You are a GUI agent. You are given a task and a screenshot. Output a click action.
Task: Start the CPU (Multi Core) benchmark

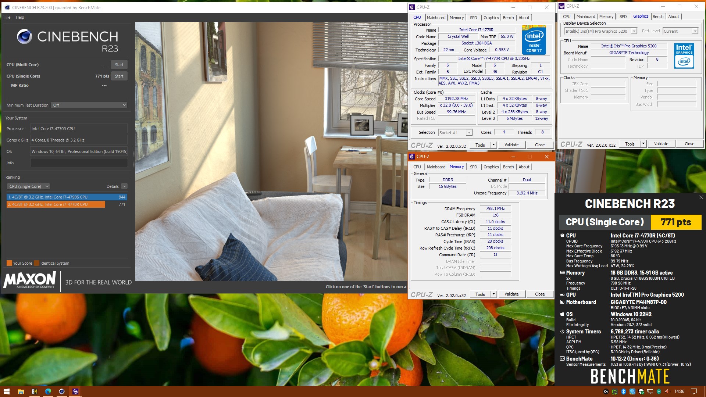[x=119, y=65]
